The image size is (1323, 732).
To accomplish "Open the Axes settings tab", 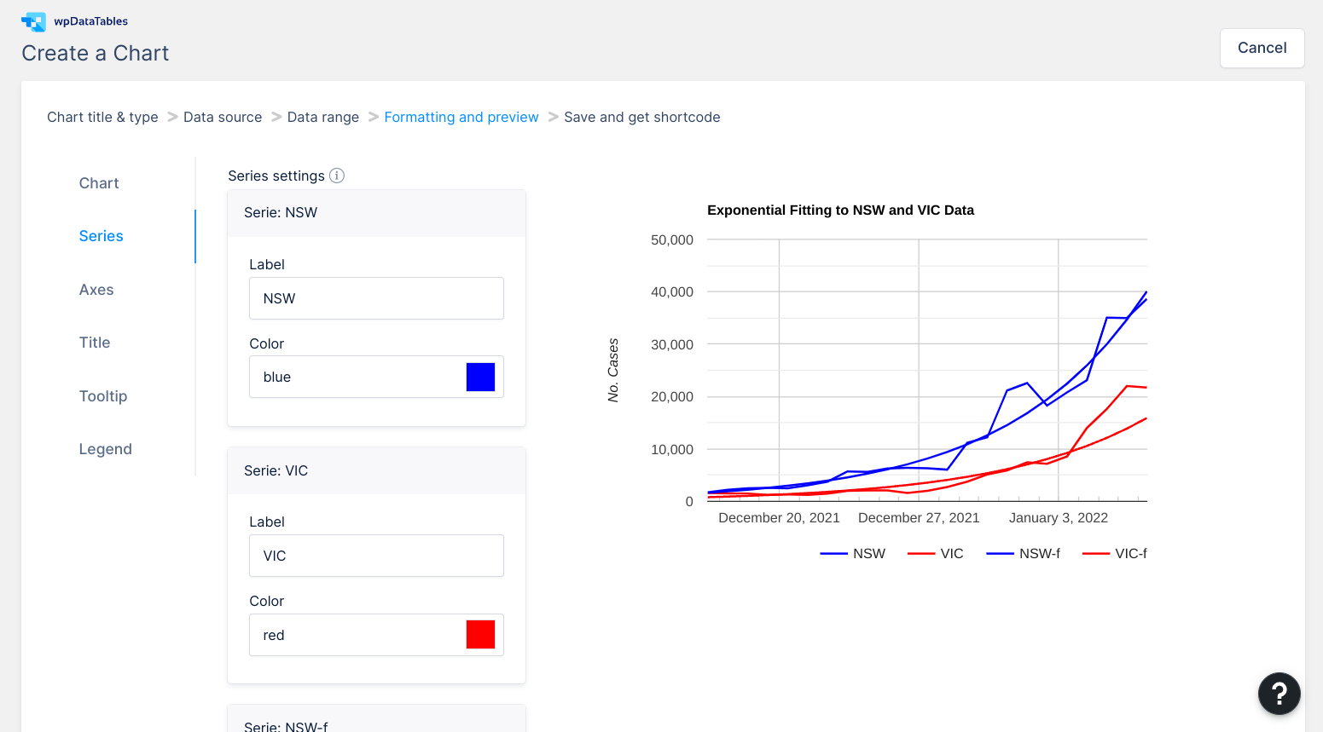I will coord(96,290).
